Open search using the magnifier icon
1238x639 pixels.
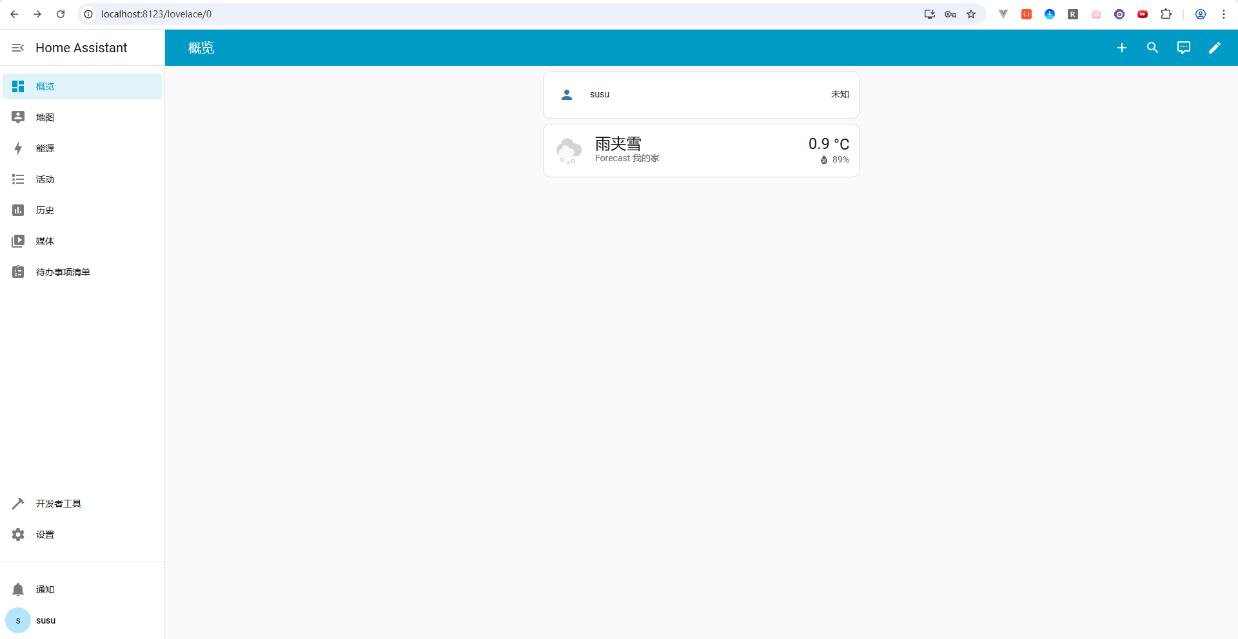(x=1152, y=48)
